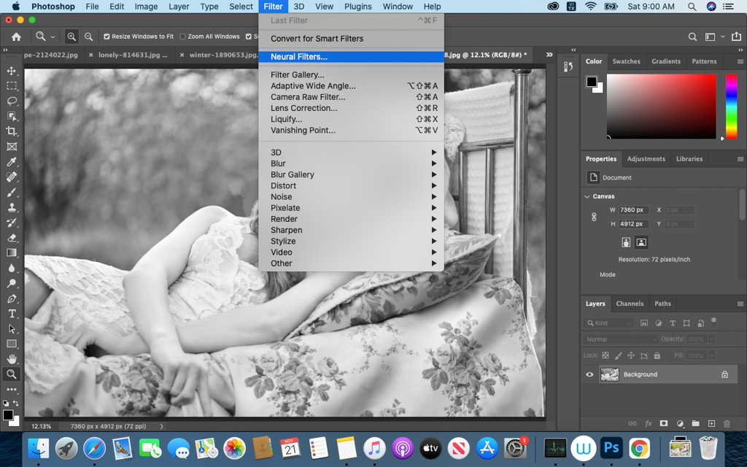Image resolution: width=747 pixels, height=467 pixels.
Task: Open the layer Kind filter dropdown
Action: coord(608,323)
